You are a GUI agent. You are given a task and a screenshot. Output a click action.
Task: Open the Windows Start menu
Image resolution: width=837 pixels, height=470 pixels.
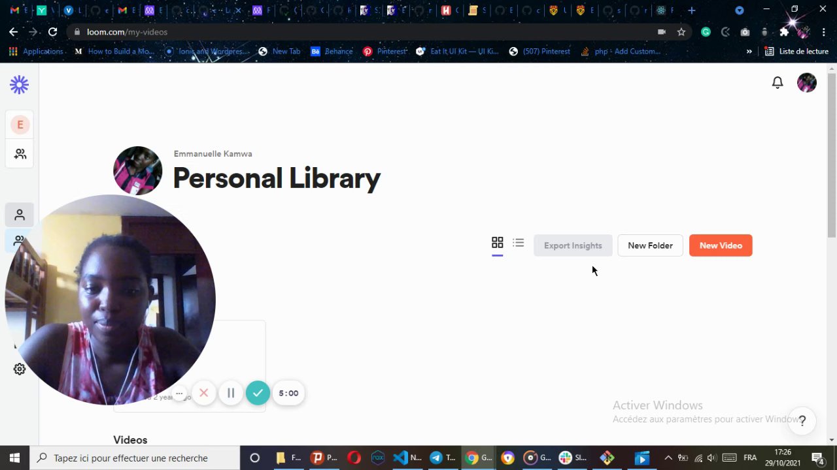[x=14, y=458]
